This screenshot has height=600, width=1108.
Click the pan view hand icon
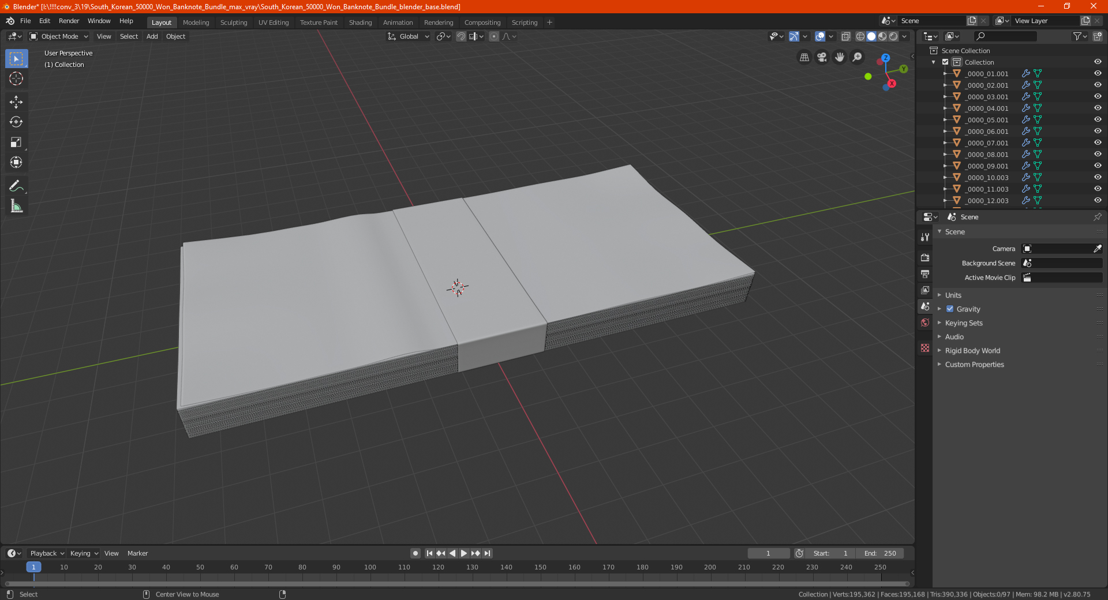pyautogui.click(x=840, y=57)
